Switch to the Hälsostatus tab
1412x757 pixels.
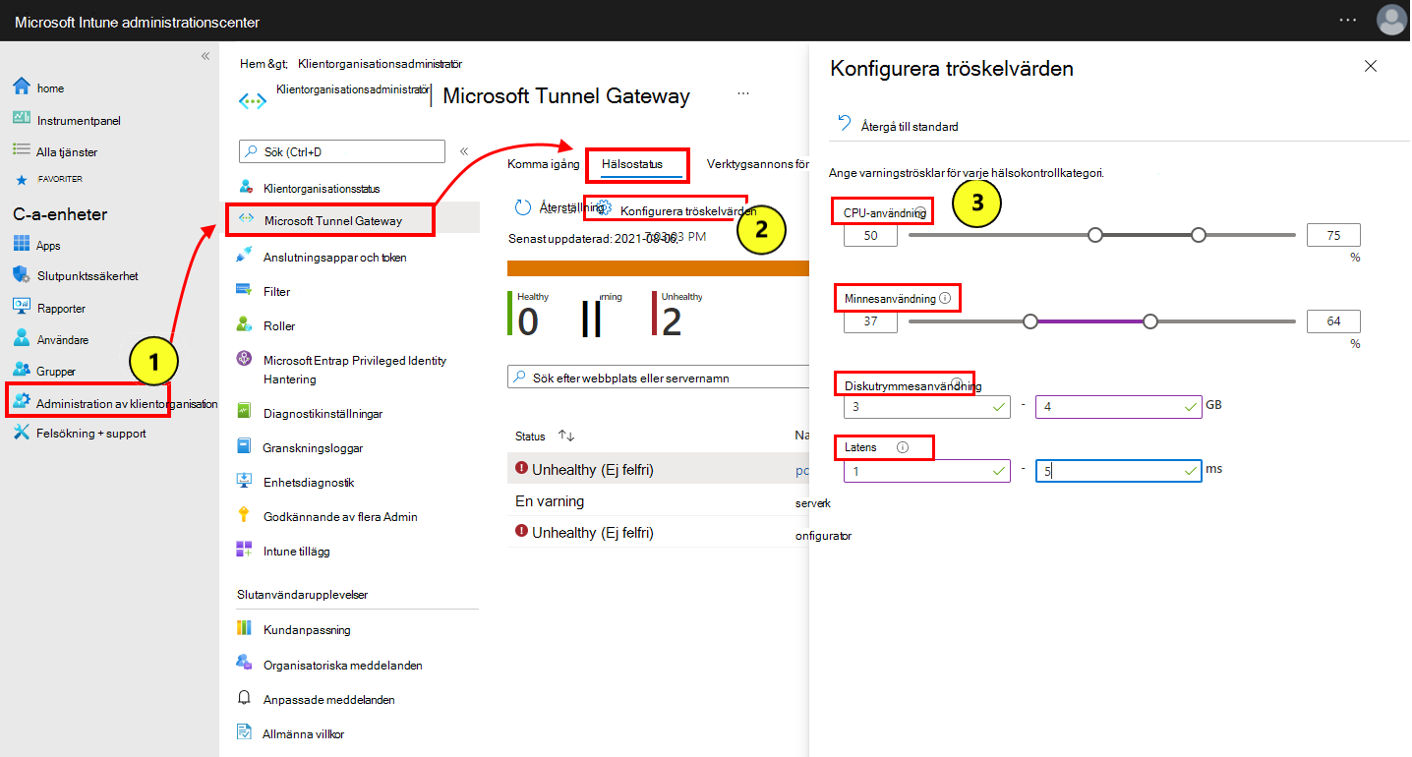coord(632,163)
